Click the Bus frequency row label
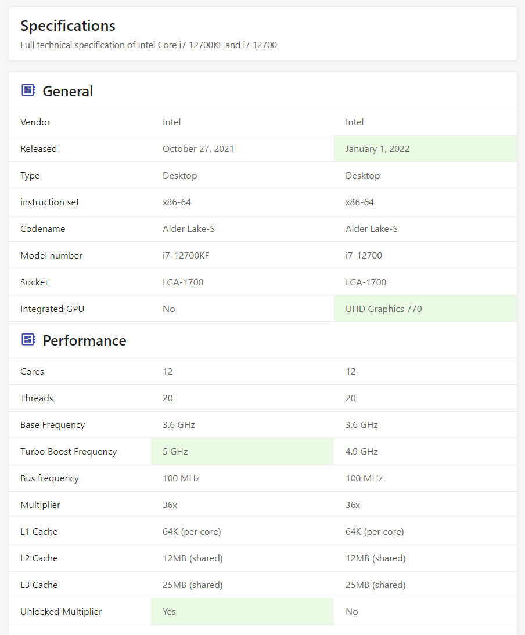The width and height of the screenshot is (525, 635). [49, 478]
